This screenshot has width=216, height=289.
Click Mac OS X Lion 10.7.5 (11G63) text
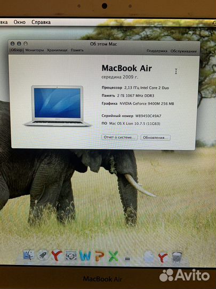coord(134,124)
